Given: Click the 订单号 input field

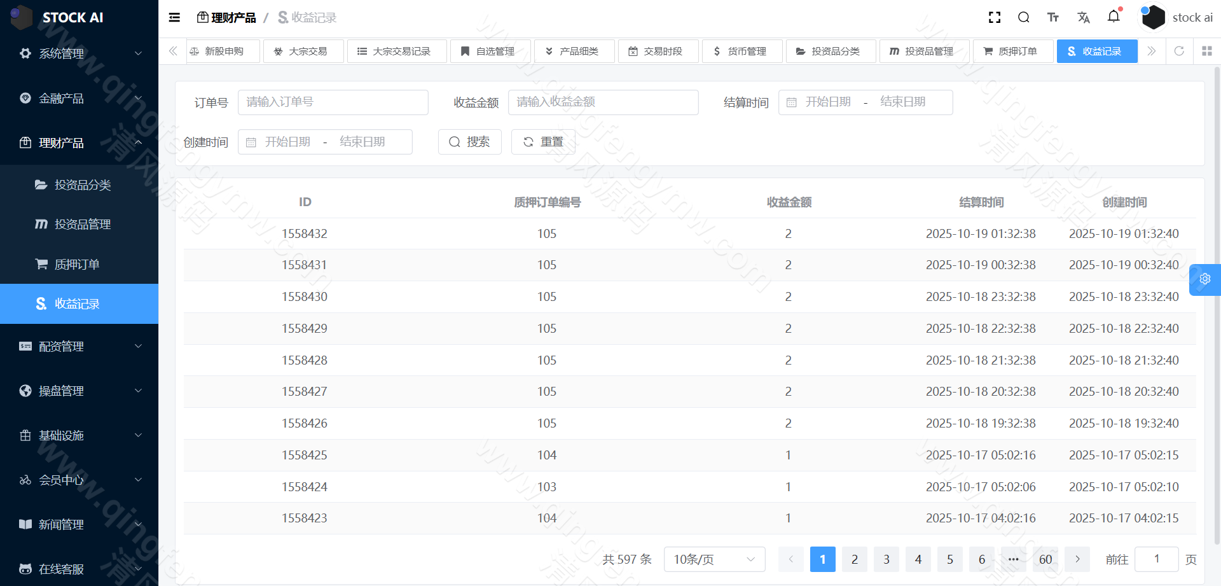Looking at the screenshot, I should pyautogui.click(x=333, y=102).
